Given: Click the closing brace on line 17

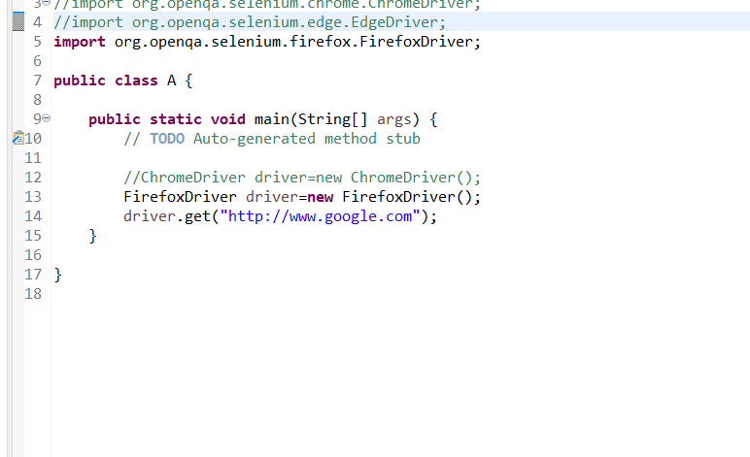Looking at the screenshot, I should (58, 275).
